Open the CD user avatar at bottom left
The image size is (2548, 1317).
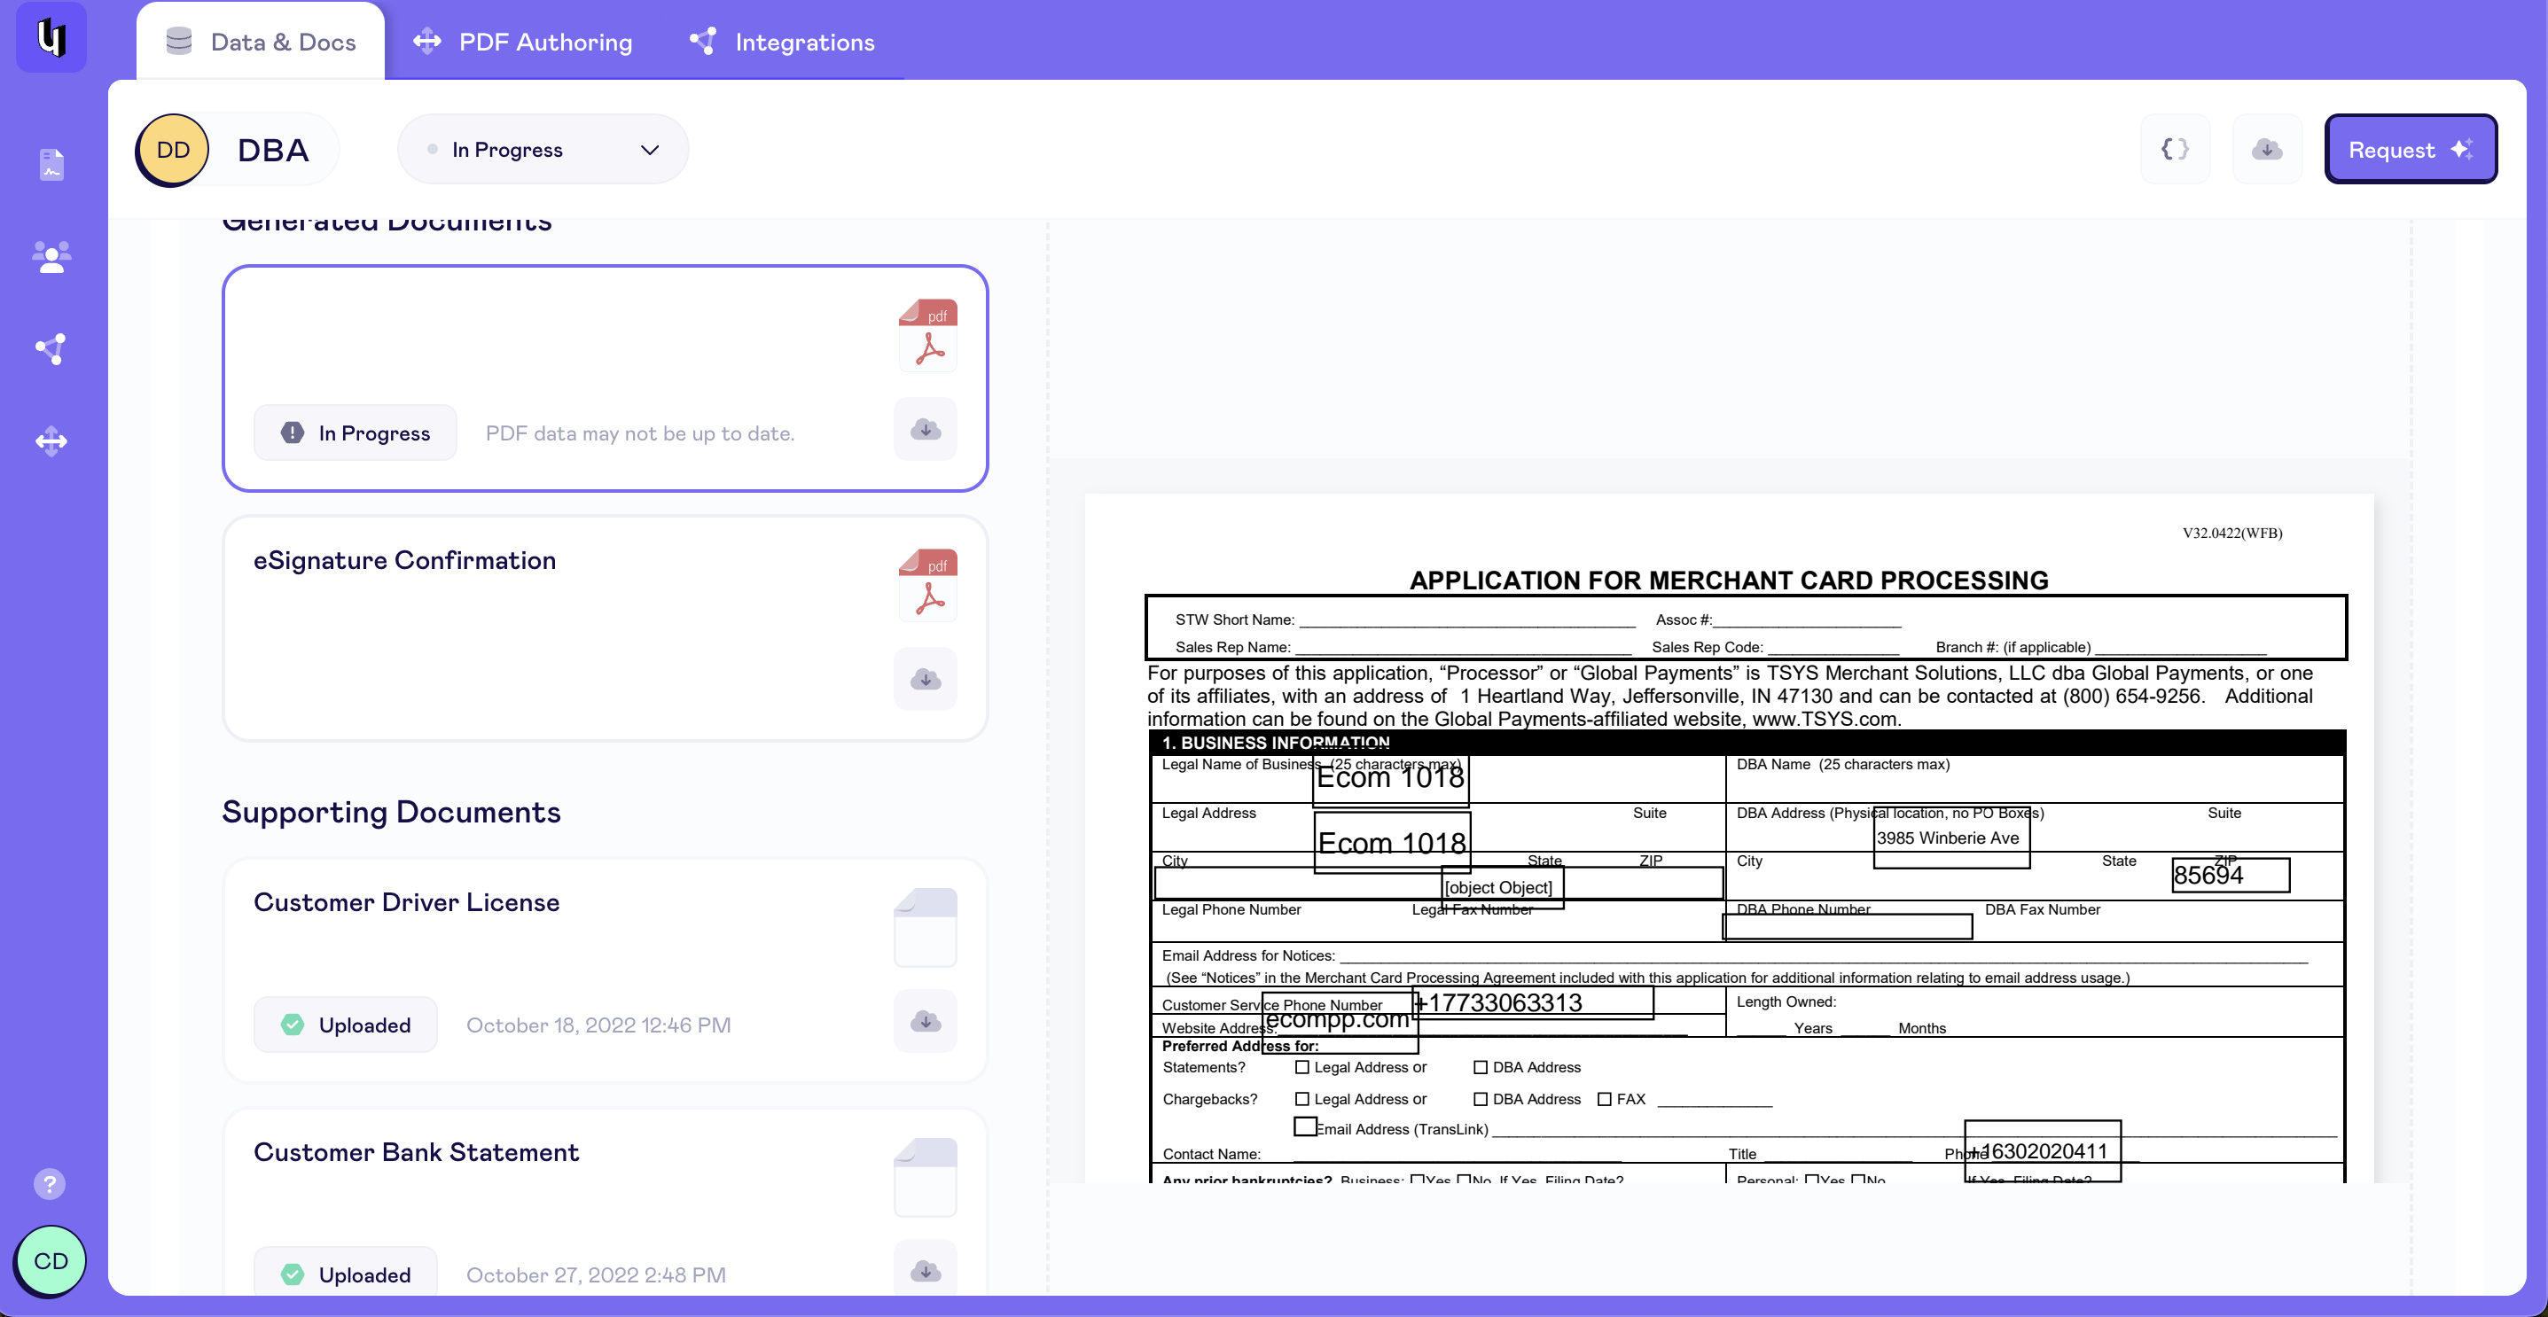[x=51, y=1260]
